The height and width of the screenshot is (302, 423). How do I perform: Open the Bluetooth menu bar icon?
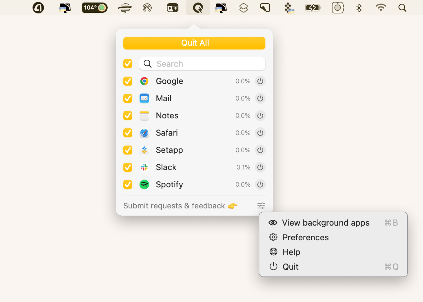(x=359, y=8)
